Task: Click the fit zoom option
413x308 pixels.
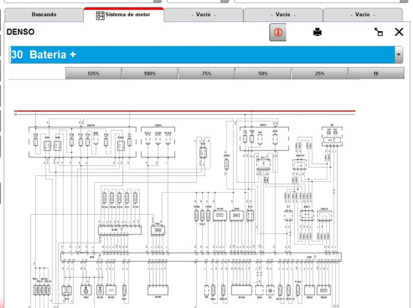Action: click(x=376, y=73)
